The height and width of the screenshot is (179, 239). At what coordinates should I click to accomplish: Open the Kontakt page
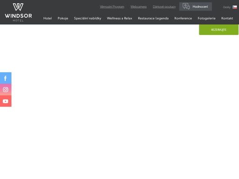tap(227, 18)
